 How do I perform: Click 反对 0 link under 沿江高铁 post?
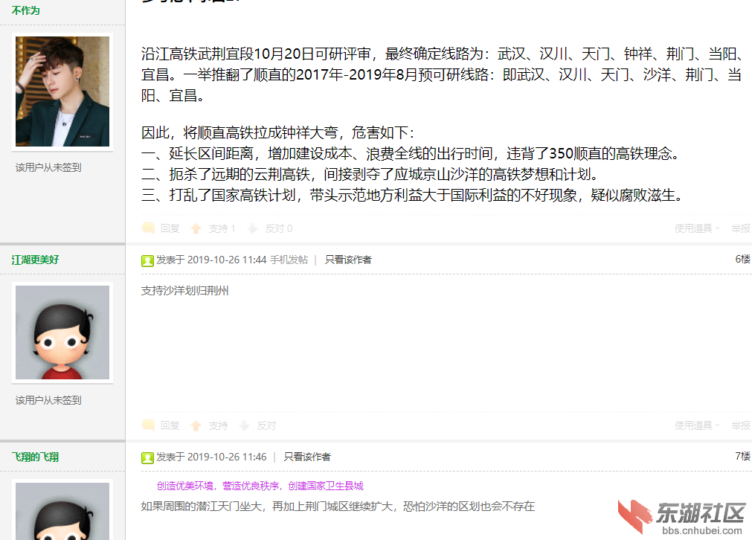279,229
